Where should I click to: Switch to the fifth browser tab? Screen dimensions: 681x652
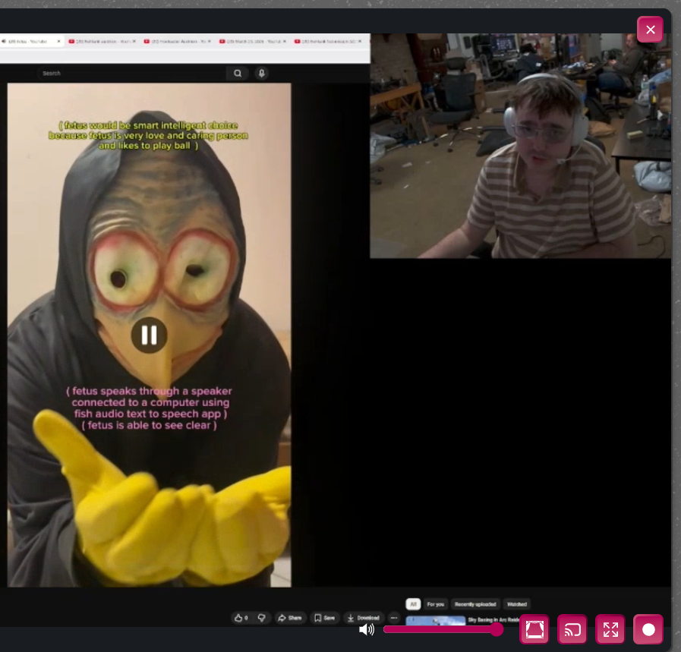point(328,42)
